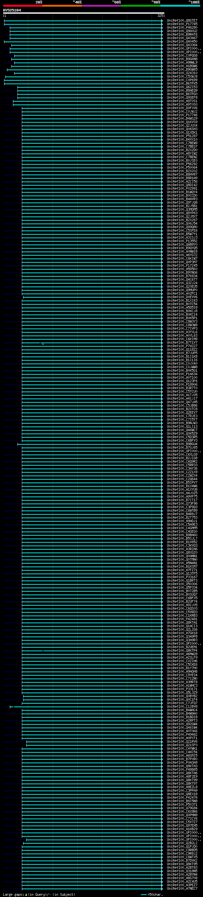The image size is (203, 897).
Task: Click hit UniRef100_C5RR33
Action: pos(182,465)
